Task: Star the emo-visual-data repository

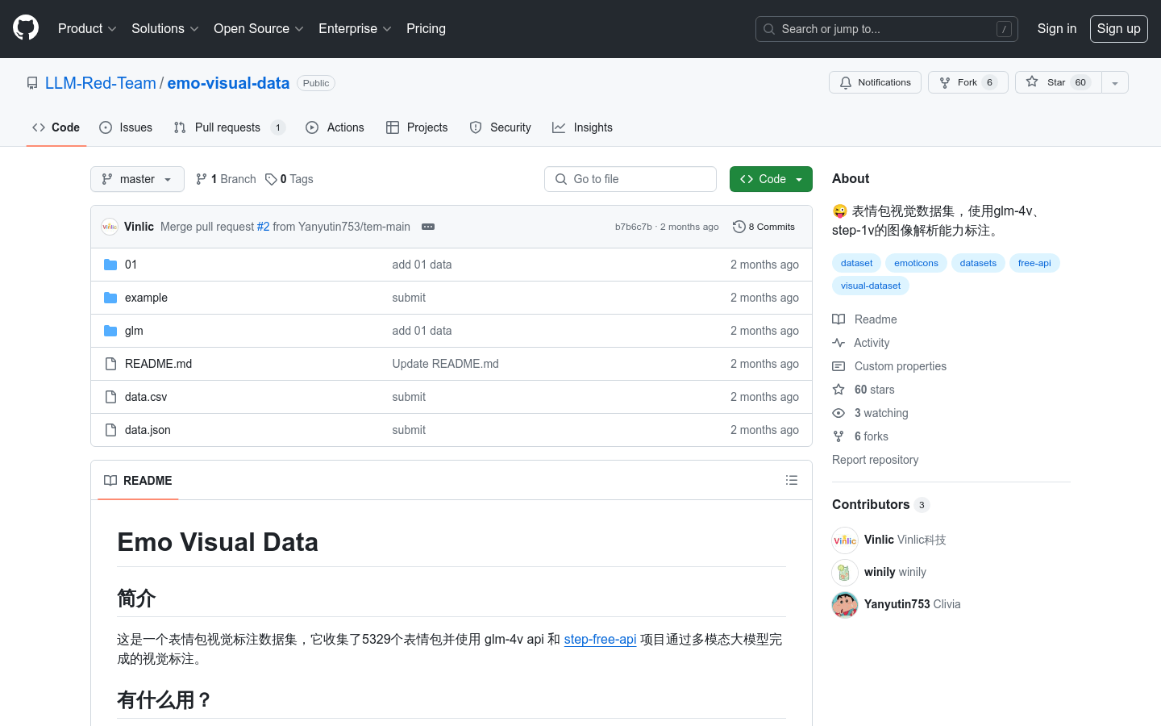Action: (x=1058, y=82)
